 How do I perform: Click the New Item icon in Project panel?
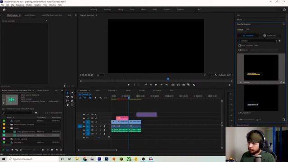(57, 150)
